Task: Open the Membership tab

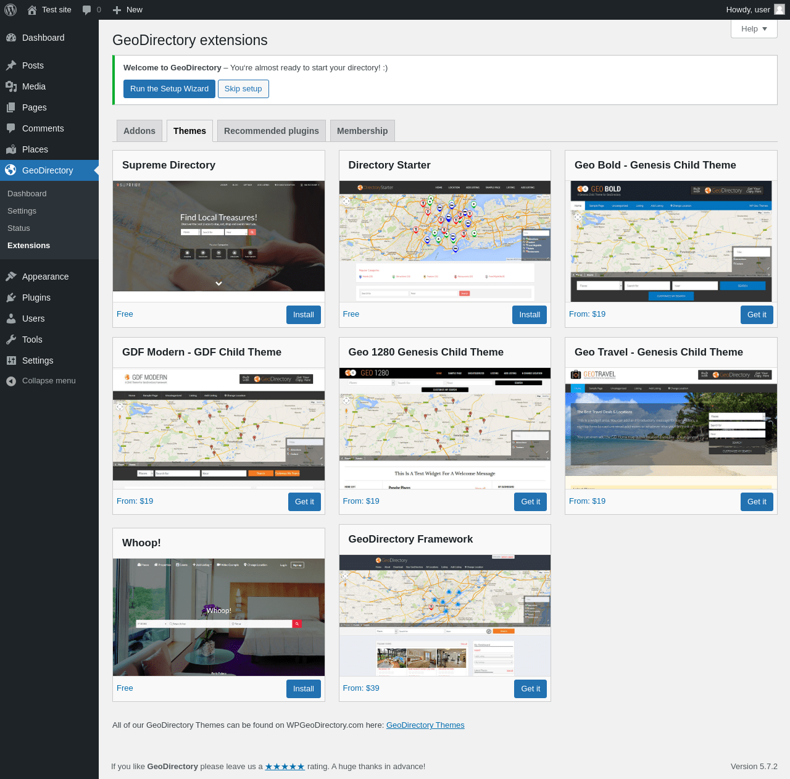Action: click(x=362, y=131)
